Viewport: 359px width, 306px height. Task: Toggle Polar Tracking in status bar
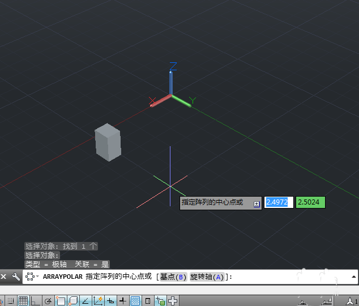pos(48,301)
